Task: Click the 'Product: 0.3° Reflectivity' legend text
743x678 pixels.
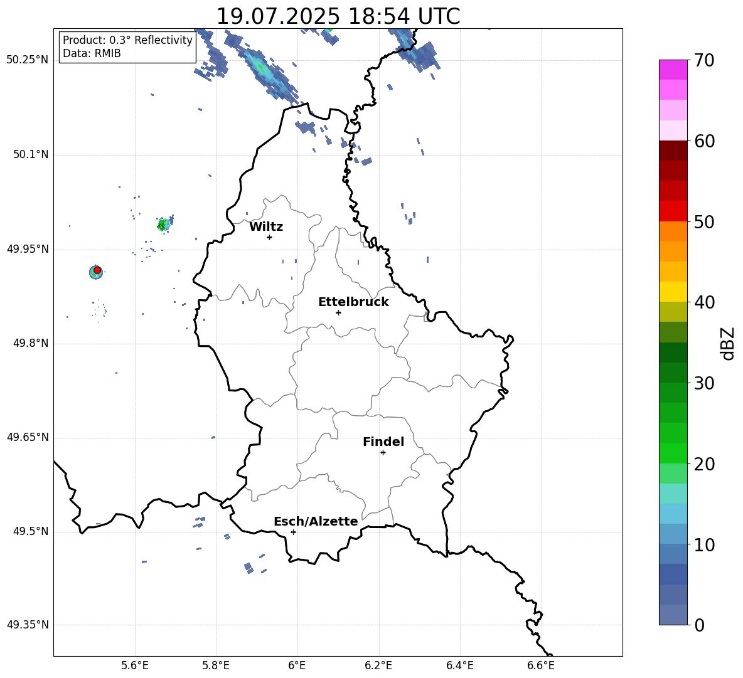Action: tap(127, 40)
